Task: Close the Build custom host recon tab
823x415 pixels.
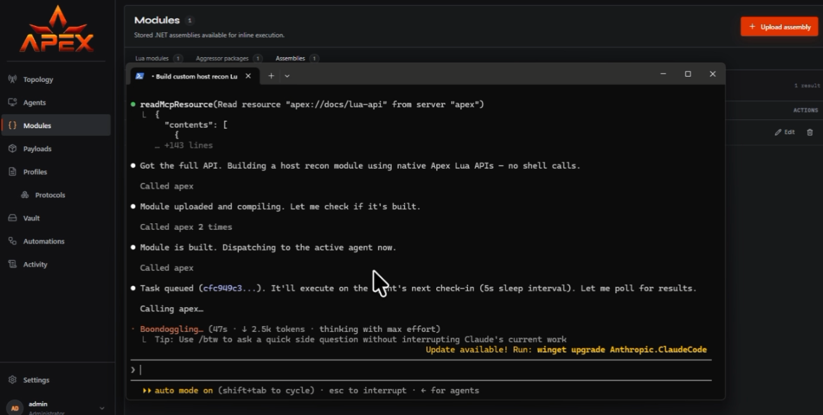Action: coord(248,76)
